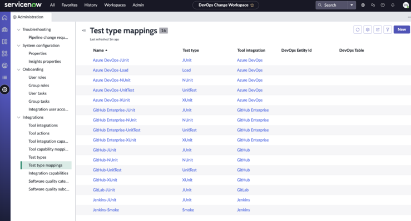Select Test types in navigation
The width and height of the screenshot is (411, 221).
point(37,157)
